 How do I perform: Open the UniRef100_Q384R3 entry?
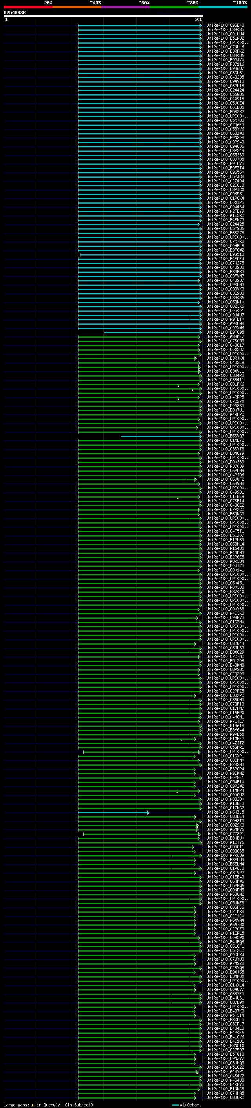point(225,375)
